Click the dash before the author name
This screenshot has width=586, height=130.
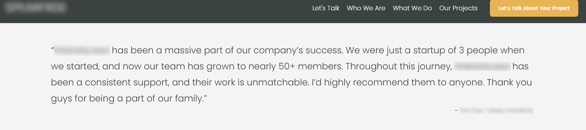coord(456,110)
